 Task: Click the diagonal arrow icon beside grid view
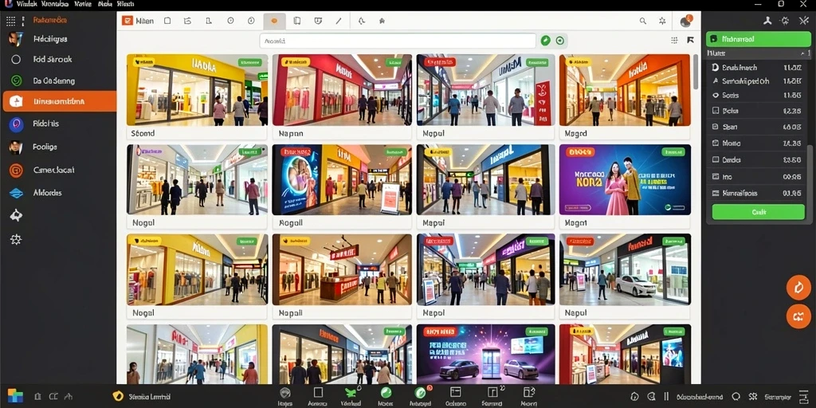point(691,40)
